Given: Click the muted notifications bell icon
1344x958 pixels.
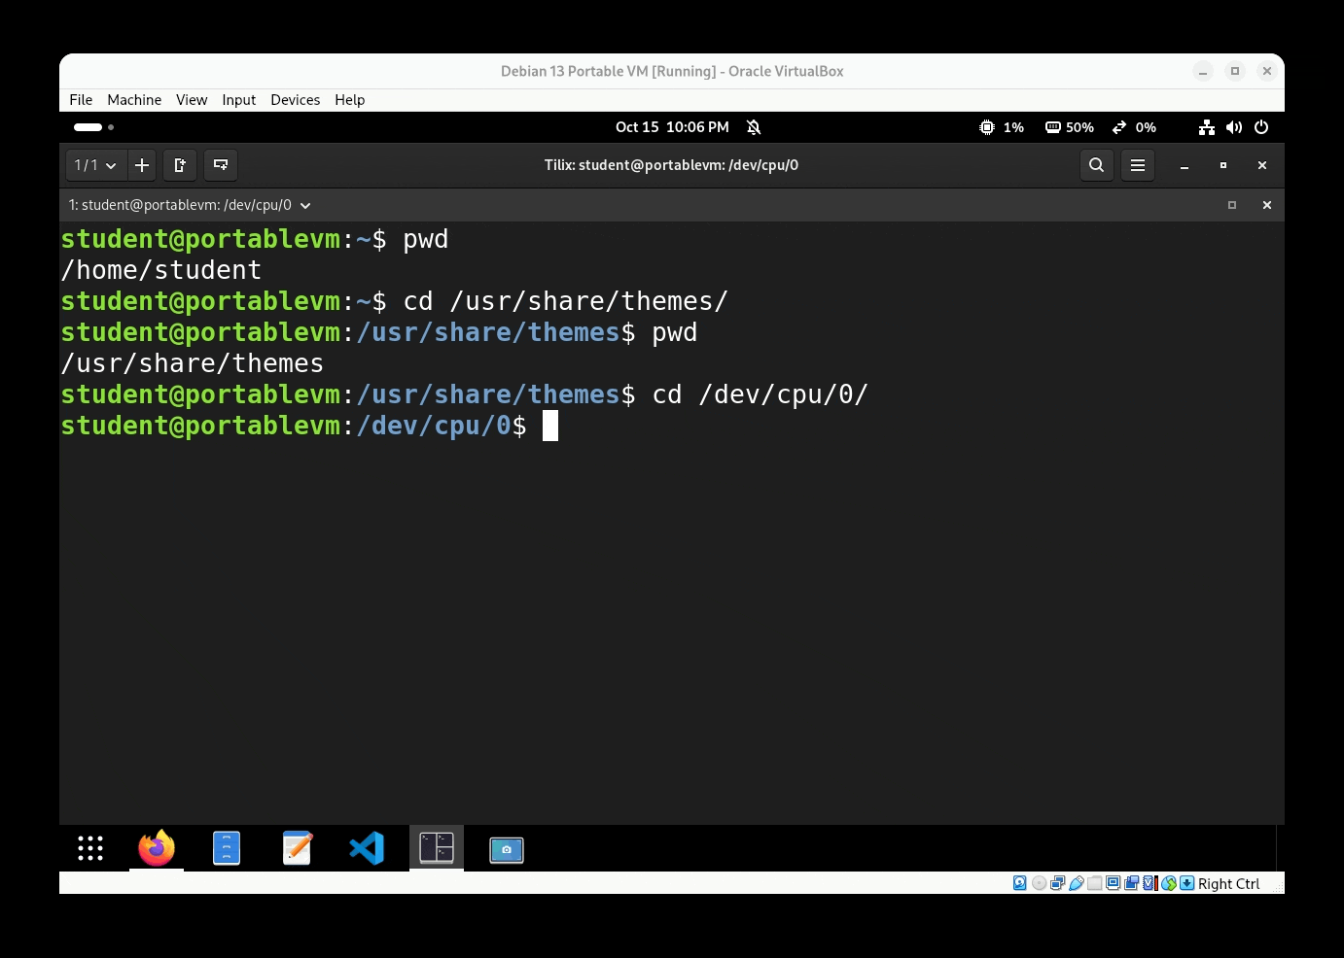Looking at the screenshot, I should pyautogui.click(x=754, y=127).
